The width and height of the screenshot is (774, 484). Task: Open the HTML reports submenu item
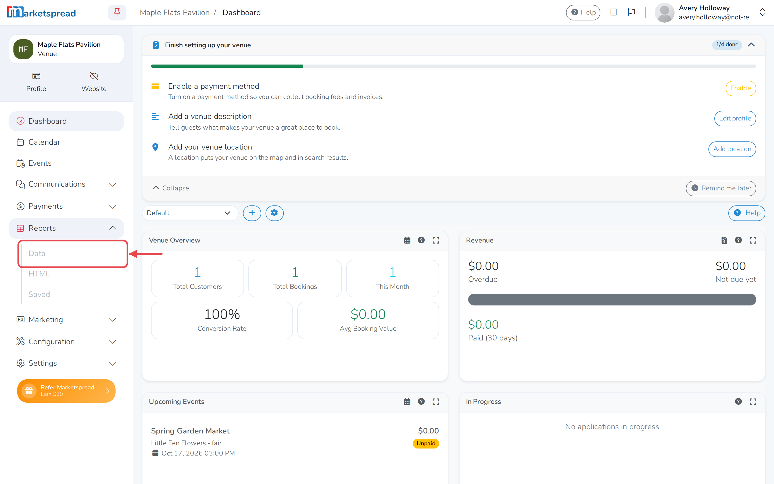pos(73,274)
